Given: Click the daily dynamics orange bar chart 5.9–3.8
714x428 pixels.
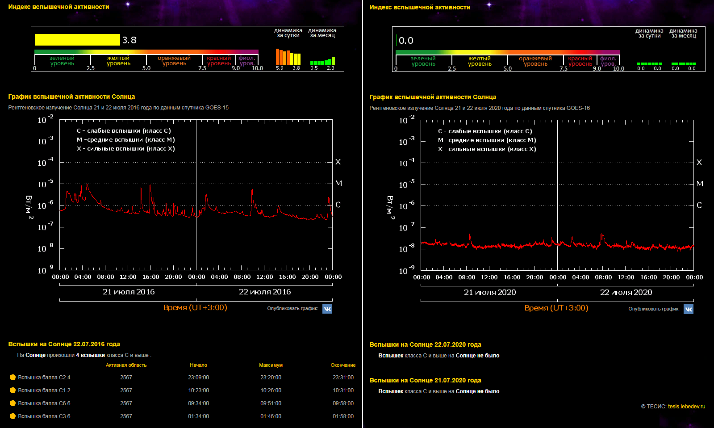Looking at the screenshot, I should click(288, 57).
